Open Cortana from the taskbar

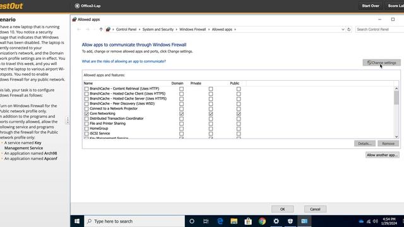click(192, 221)
